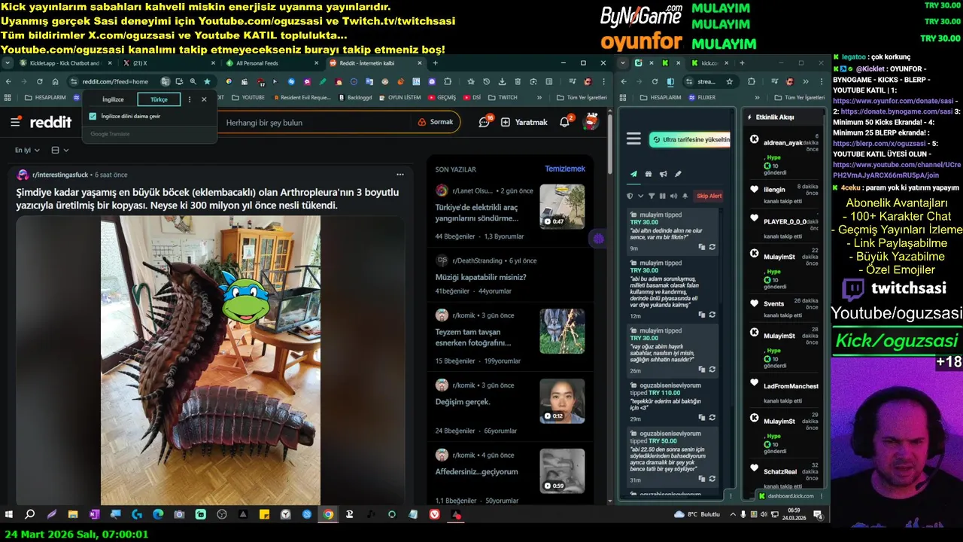Click 'Ultra tarifesine yükseltin' banner
The height and width of the screenshot is (542, 963).
click(690, 139)
